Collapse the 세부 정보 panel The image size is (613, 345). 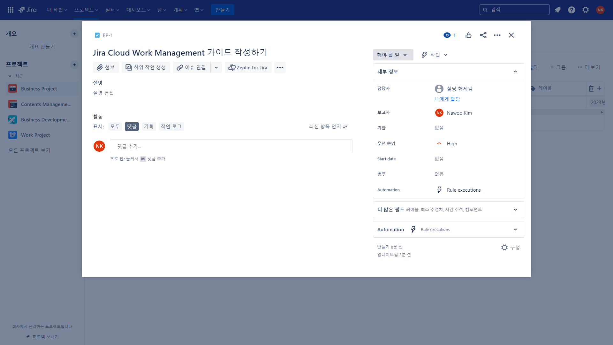click(515, 72)
